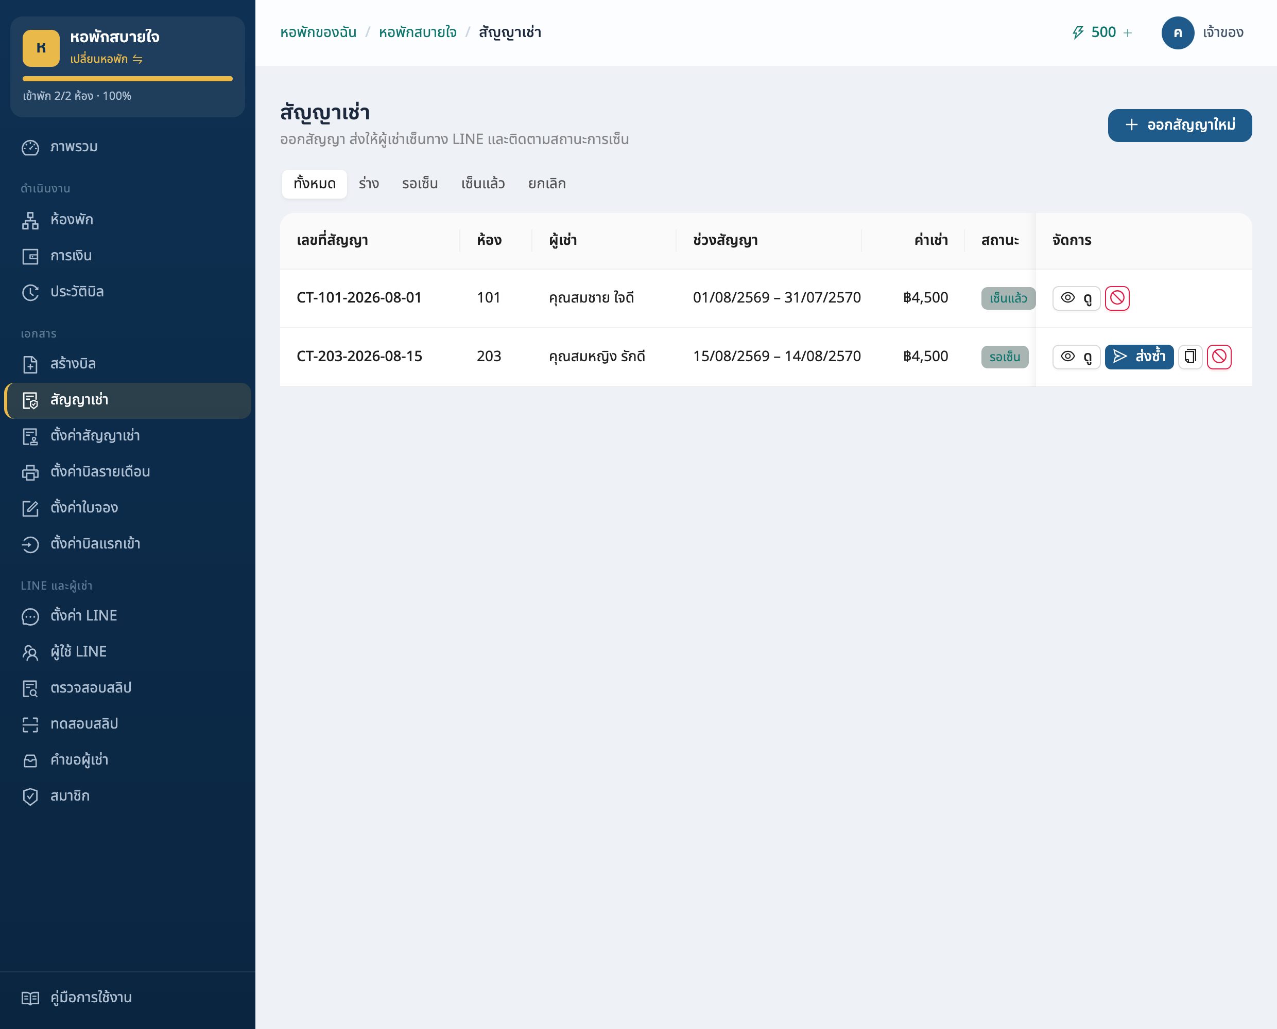This screenshot has width=1277, height=1029.
Task: Open ประวัติบิล bill history
Action: [x=128, y=292]
